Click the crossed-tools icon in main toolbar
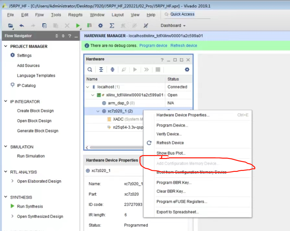This screenshot has width=290, height=231. pyautogui.click(x=146, y=26)
